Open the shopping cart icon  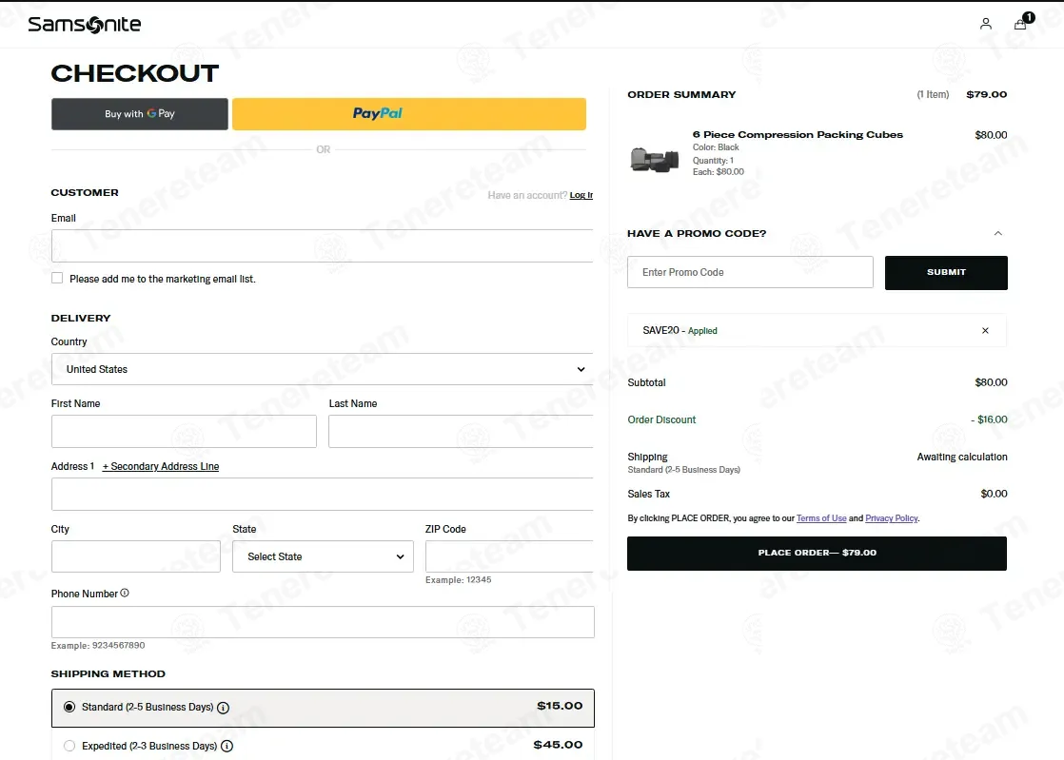(x=1020, y=24)
